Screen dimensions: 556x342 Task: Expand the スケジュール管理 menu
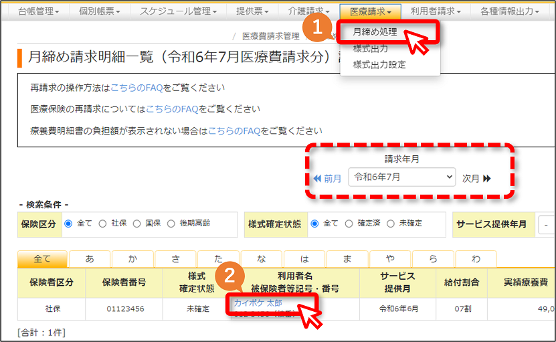click(178, 11)
